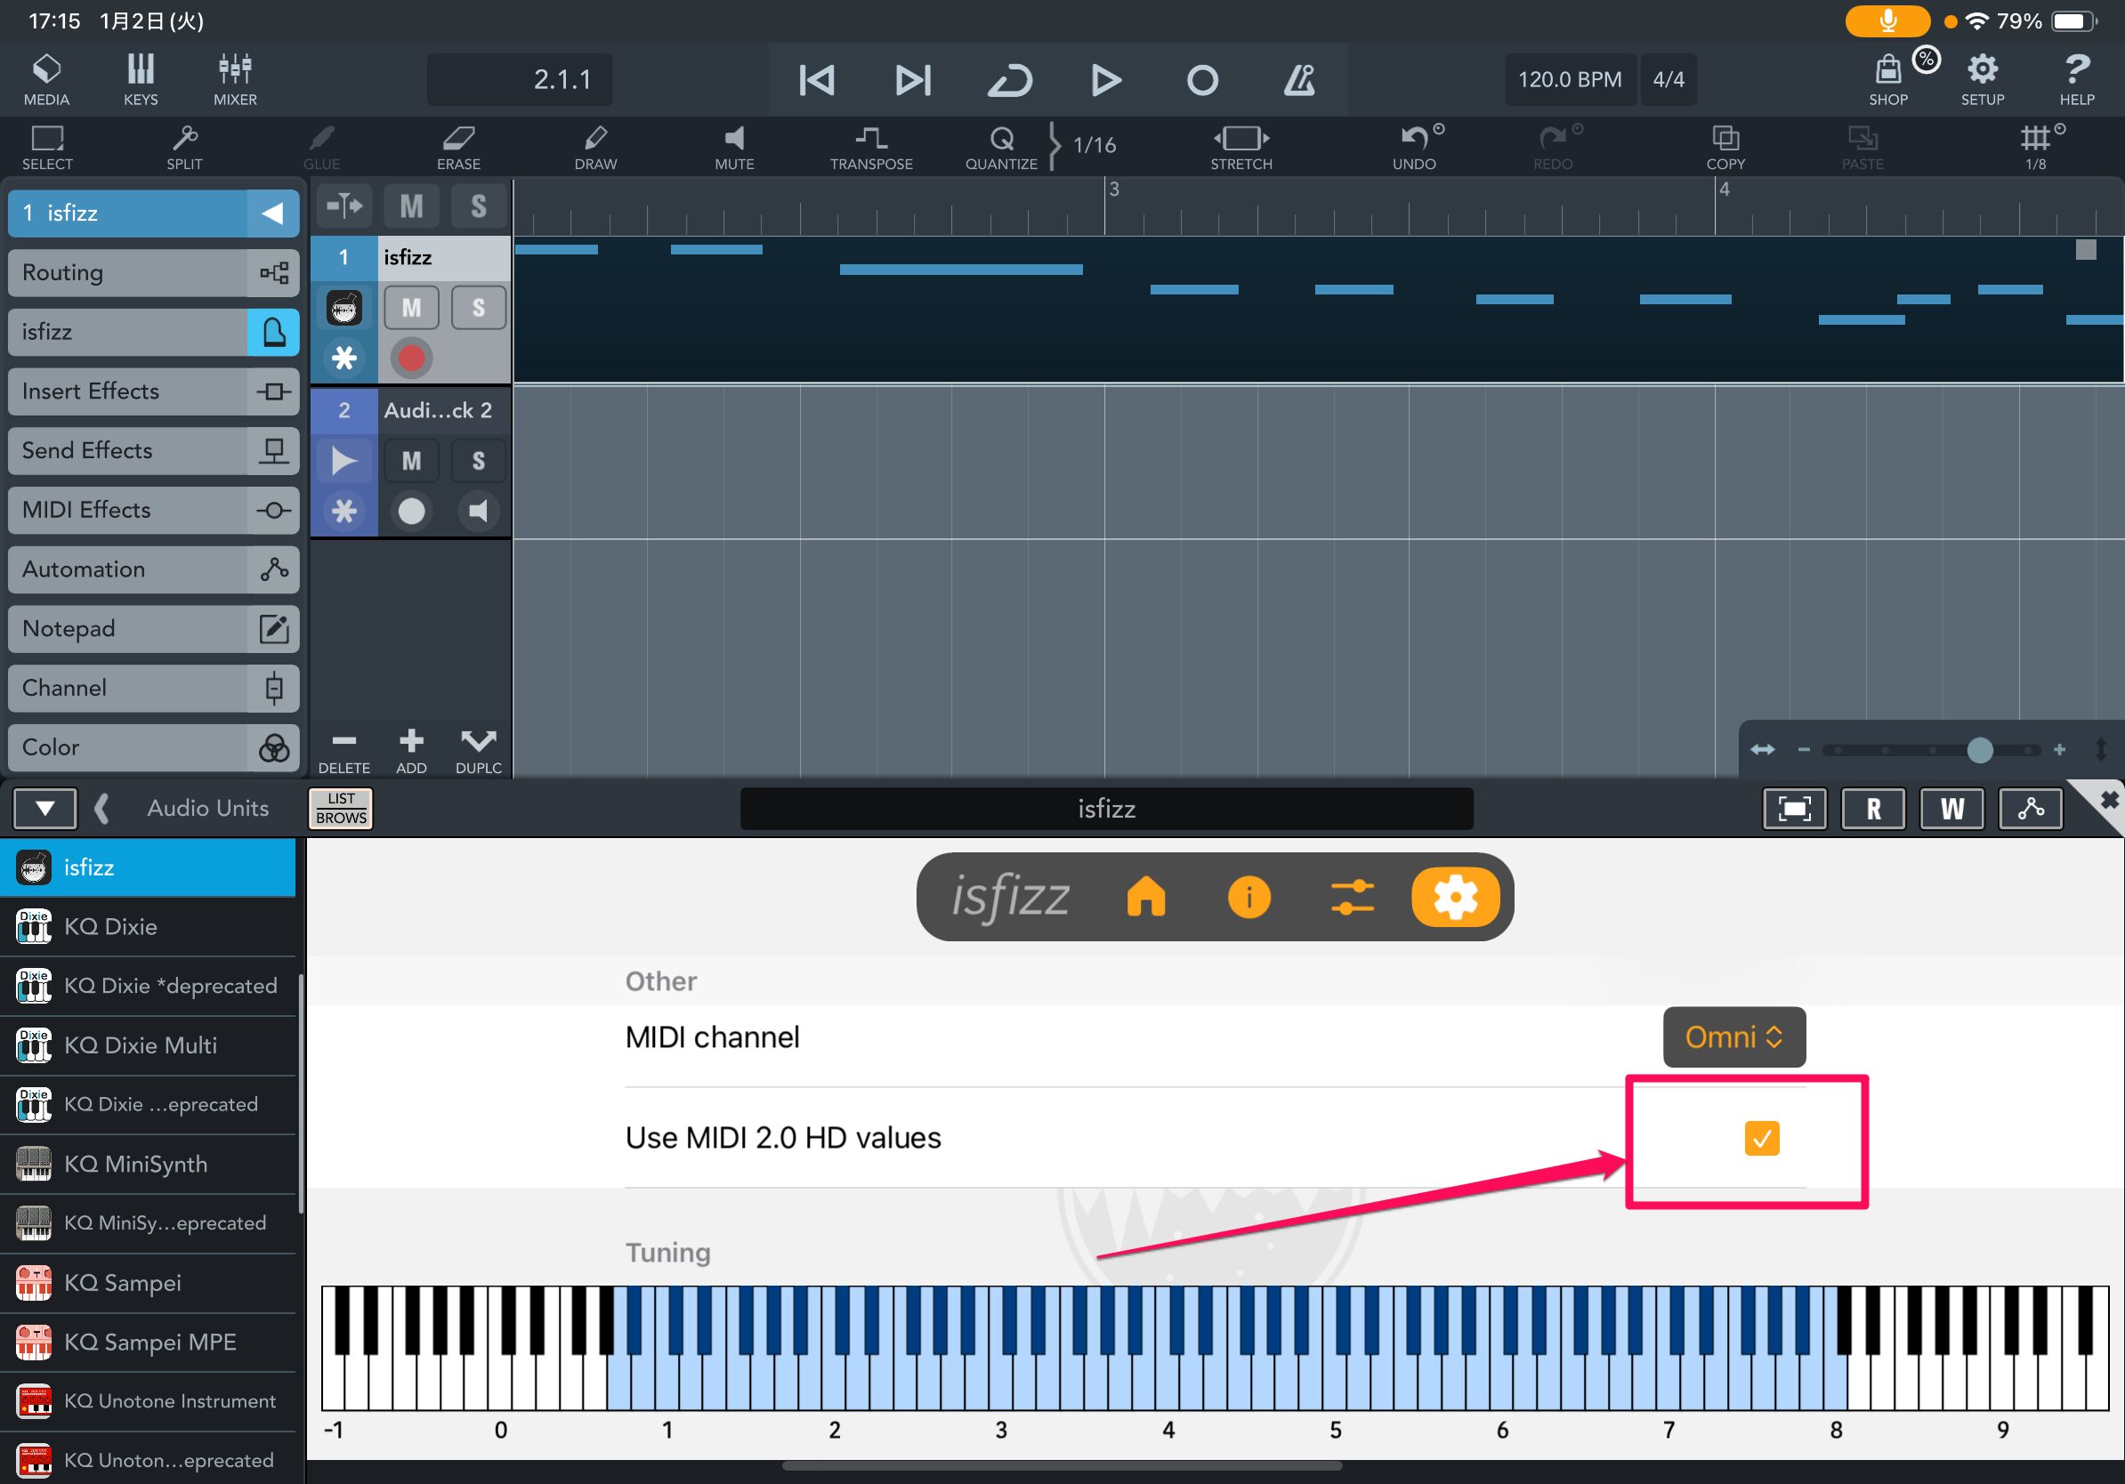Click the 4/4 time signature
The width and height of the screenshot is (2125, 1484).
point(1668,79)
